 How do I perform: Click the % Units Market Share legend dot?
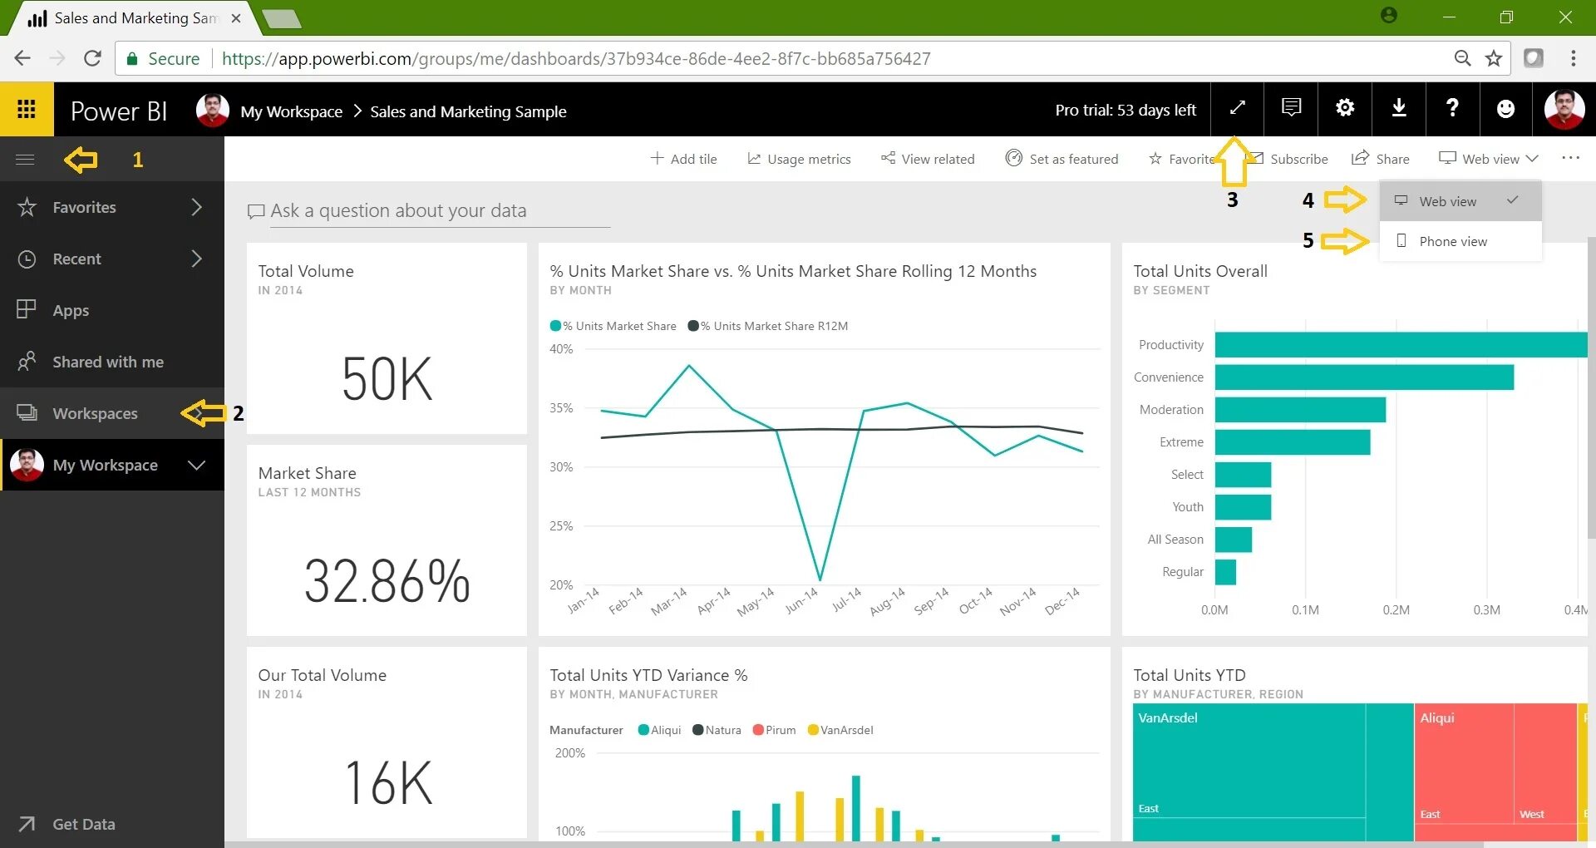pyautogui.click(x=555, y=326)
